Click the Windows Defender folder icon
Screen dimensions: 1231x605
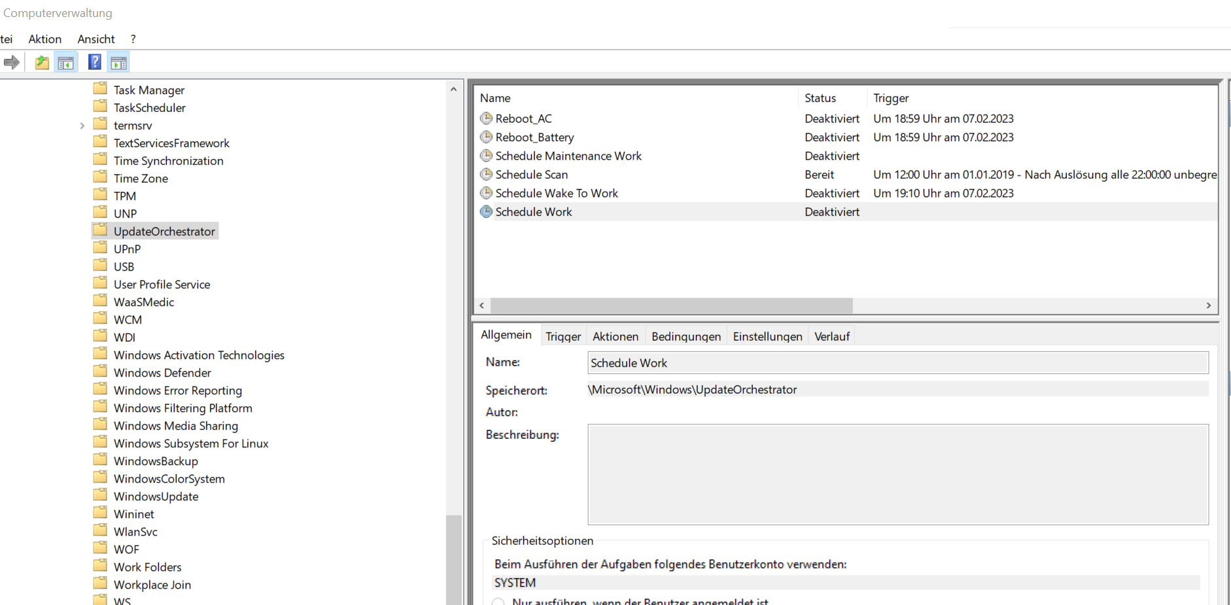pos(100,372)
